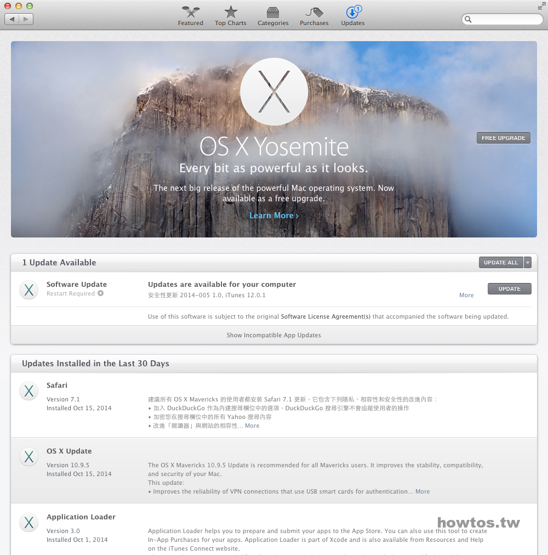This screenshot has height=555, width=548.
Task: Click the Safari update icon
Action: [28, 391]
